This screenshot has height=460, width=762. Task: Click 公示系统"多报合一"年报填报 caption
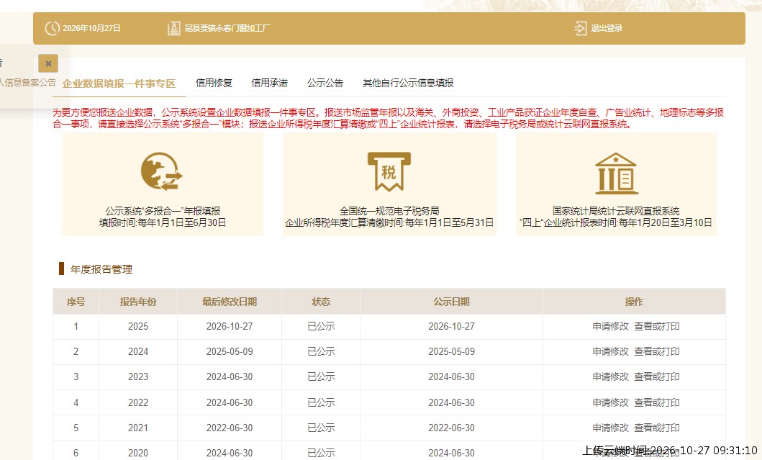pos(163,211)
